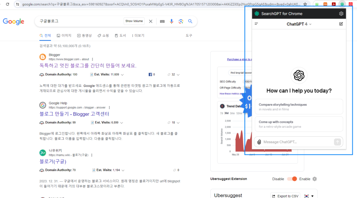This screenshot has height=198, width=357.
Task: Search by image with Google Lens icon
Action: [x=181, y=21]
